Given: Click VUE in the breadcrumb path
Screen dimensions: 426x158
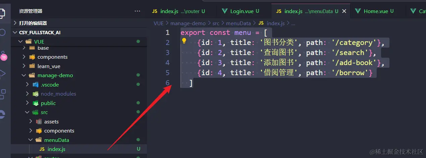Looking at the screenshot, I should (x=158, y=23).
